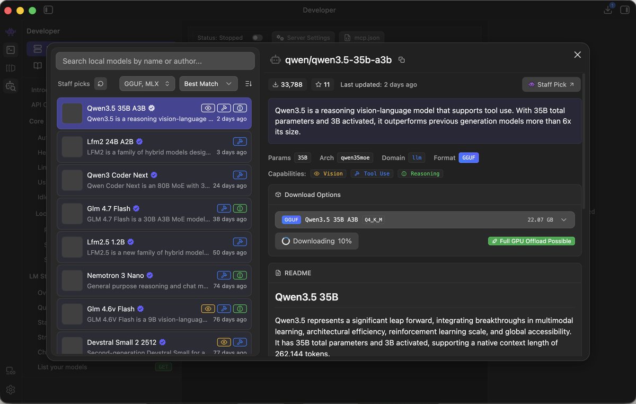Click the verified badge next to Qwen3 Coder Next
Screen dimensions: 636x404
(154, 175)
